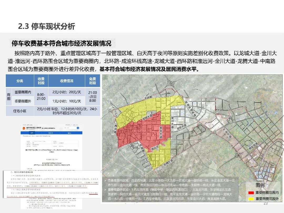Click the page number "23"
Viewport: 284px width, 213px height.
tap(266, 203)
